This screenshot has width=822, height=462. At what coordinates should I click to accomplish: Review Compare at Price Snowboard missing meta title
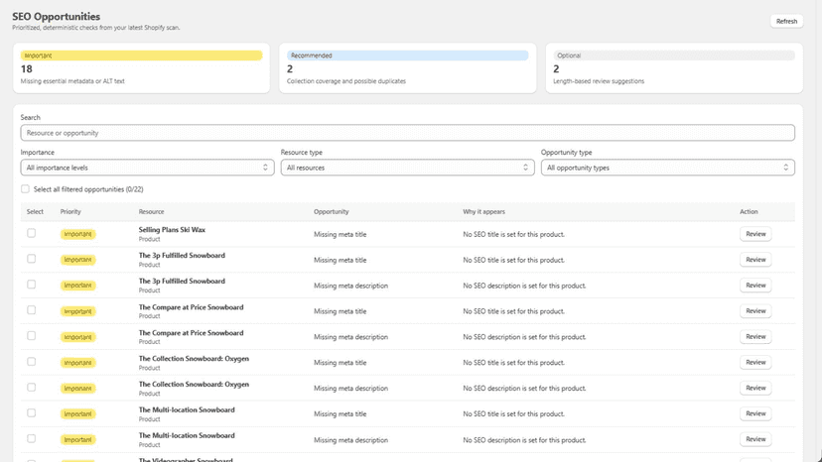click(x=755, y=311)
